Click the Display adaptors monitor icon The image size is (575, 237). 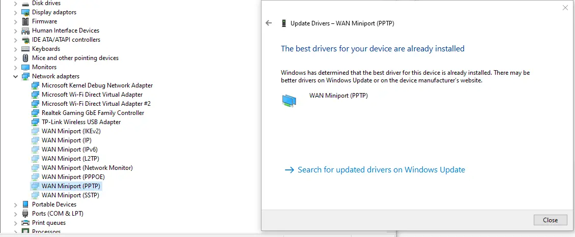25,12
